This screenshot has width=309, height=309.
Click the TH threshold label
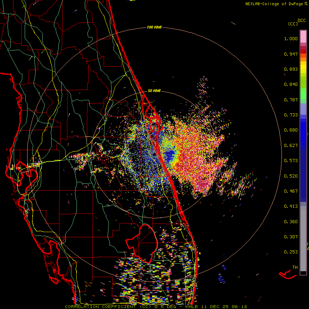295,267
